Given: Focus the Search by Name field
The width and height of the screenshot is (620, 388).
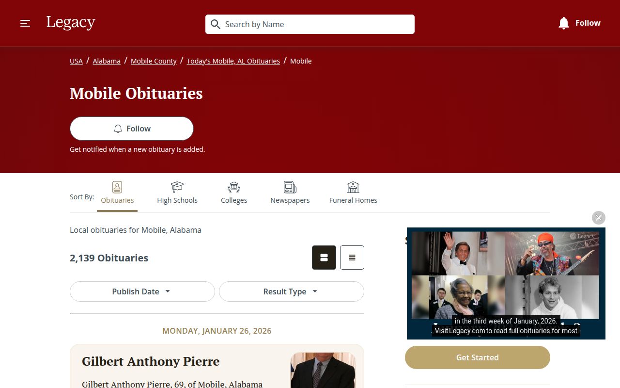Looking at the screenshot, I should [310, 24].
